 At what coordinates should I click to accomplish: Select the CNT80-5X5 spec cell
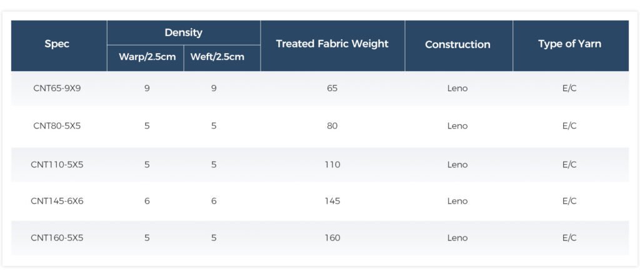point(57,126)
